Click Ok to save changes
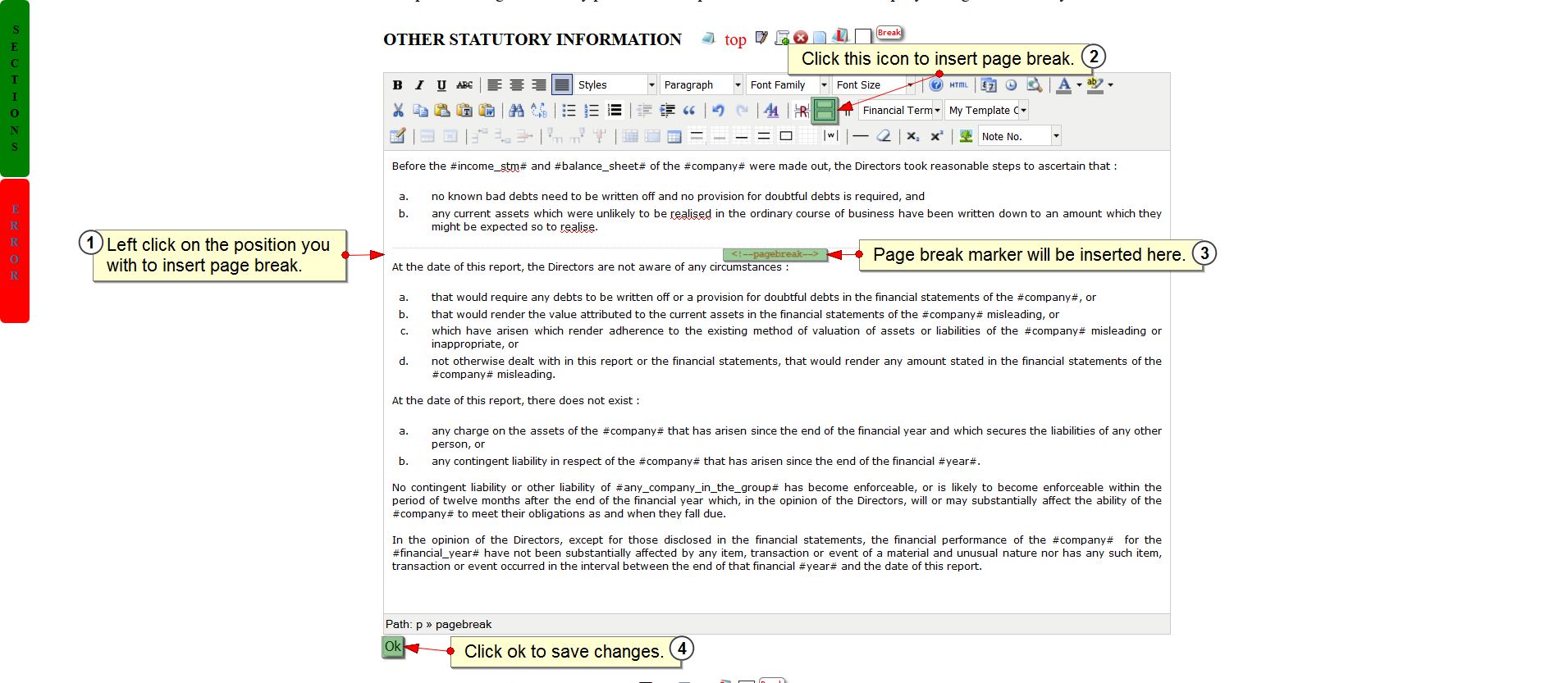Viewport: 1554px width, 683px height. pyautogui.click(x=393, y=647)
